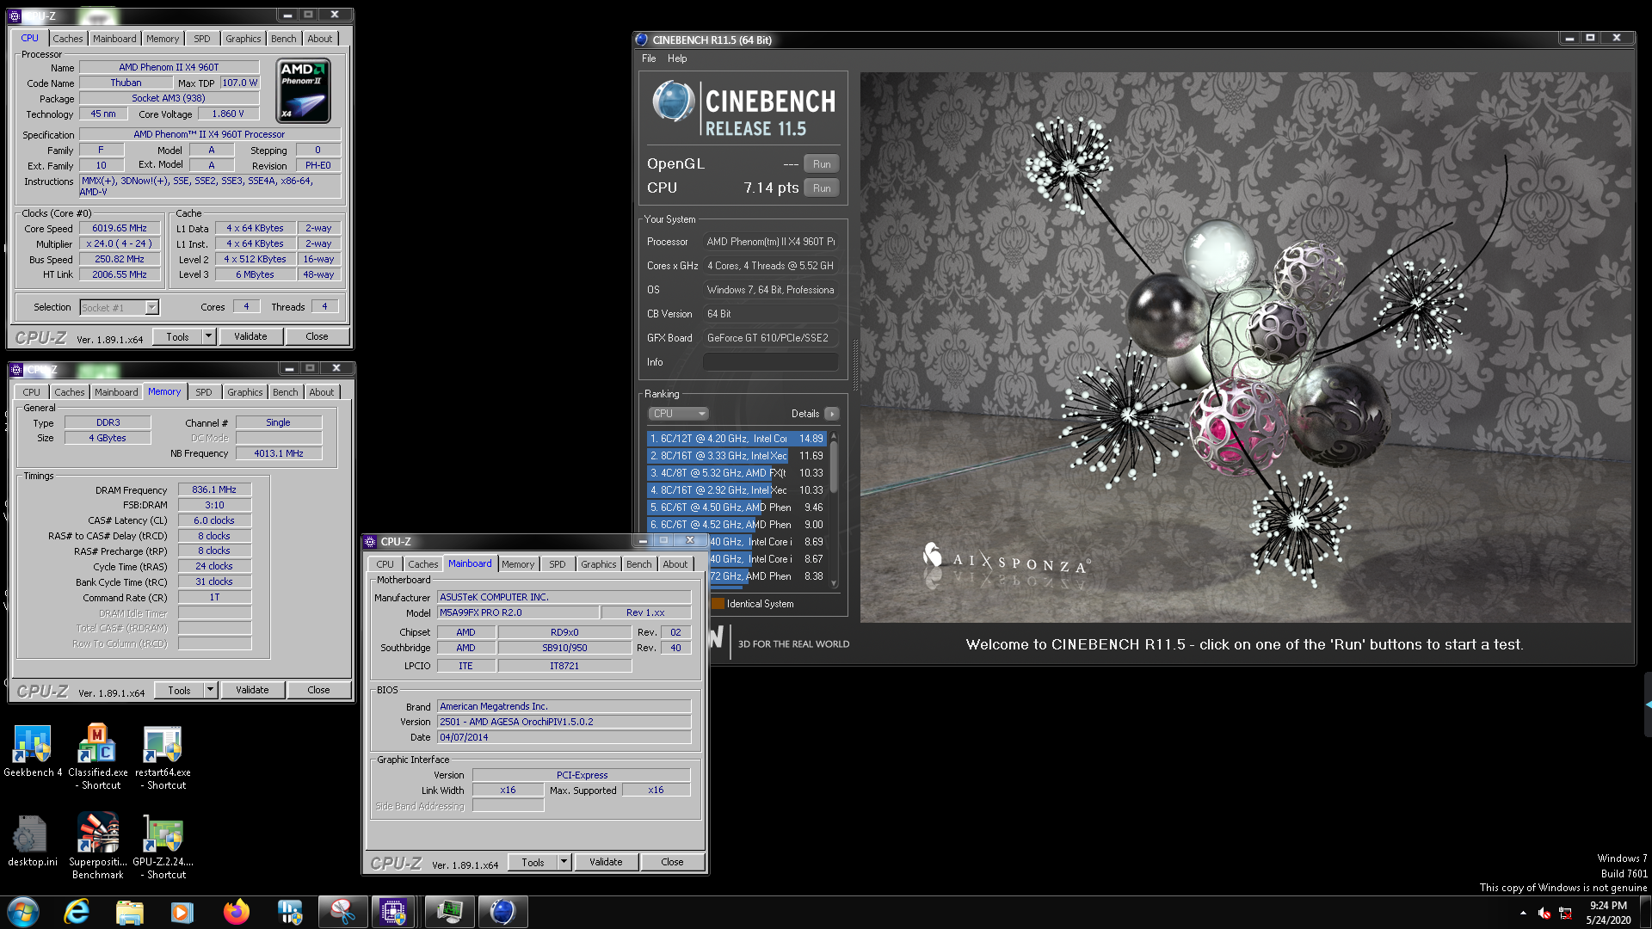The width and height of the screenshot is (1652, 929).
Task: Switch to CINEBENCH taskbar button
Action: (502, 912)
